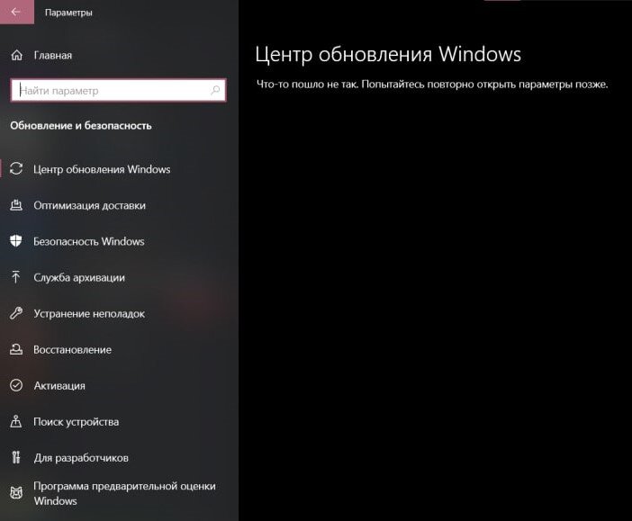Viewport: 632px width, 521px height.
Task: Open Устранение неполадок page
Action: click(89, 313)
